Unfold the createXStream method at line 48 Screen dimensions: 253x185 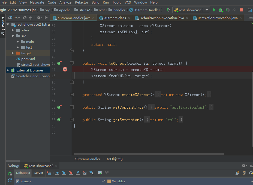[x=72, y=95]
